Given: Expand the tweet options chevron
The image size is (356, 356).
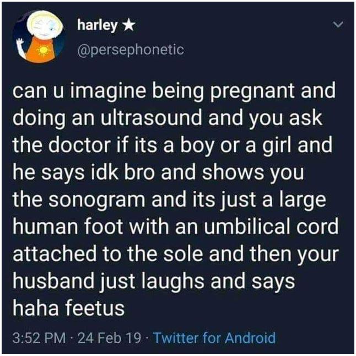Looking at the screenshot, I should click(338, 24).
